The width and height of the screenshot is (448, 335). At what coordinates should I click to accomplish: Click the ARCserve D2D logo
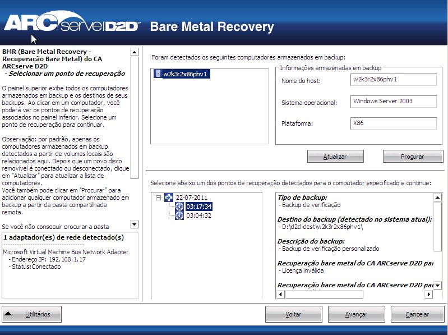71,21
